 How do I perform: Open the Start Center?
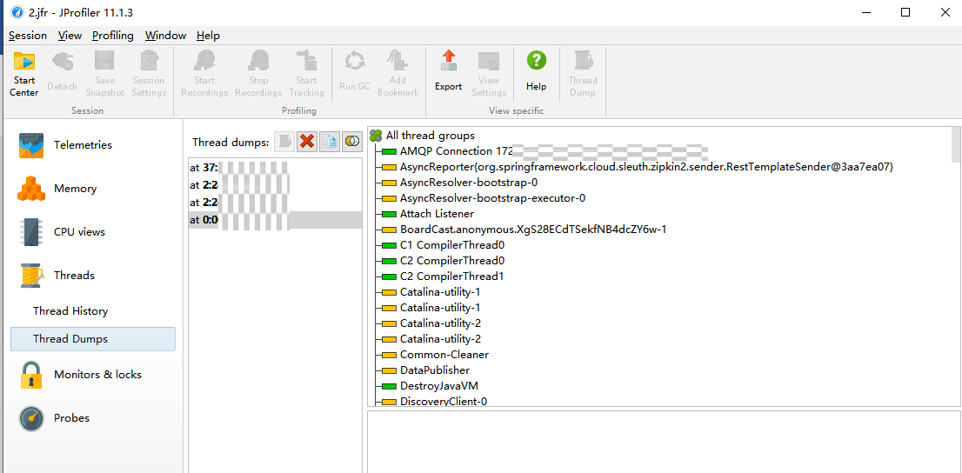tap(24, 73)
